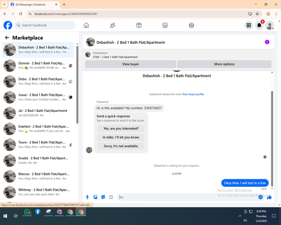Show hidden system tray icons
The width and height of the screenshot is (281, 225).
click(x=240, y=216)
